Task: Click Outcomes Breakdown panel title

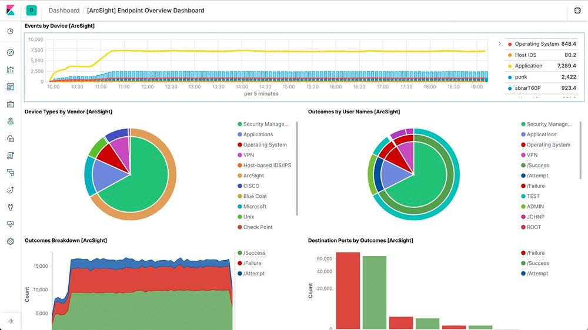Action: click(66, 241)
